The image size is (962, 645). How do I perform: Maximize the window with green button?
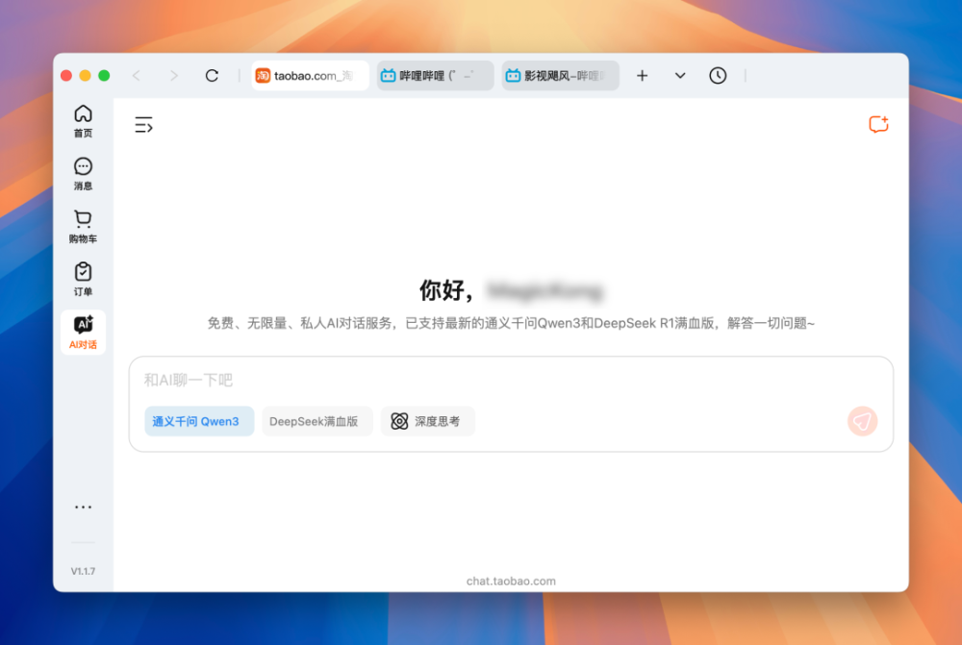pos(104,75)
